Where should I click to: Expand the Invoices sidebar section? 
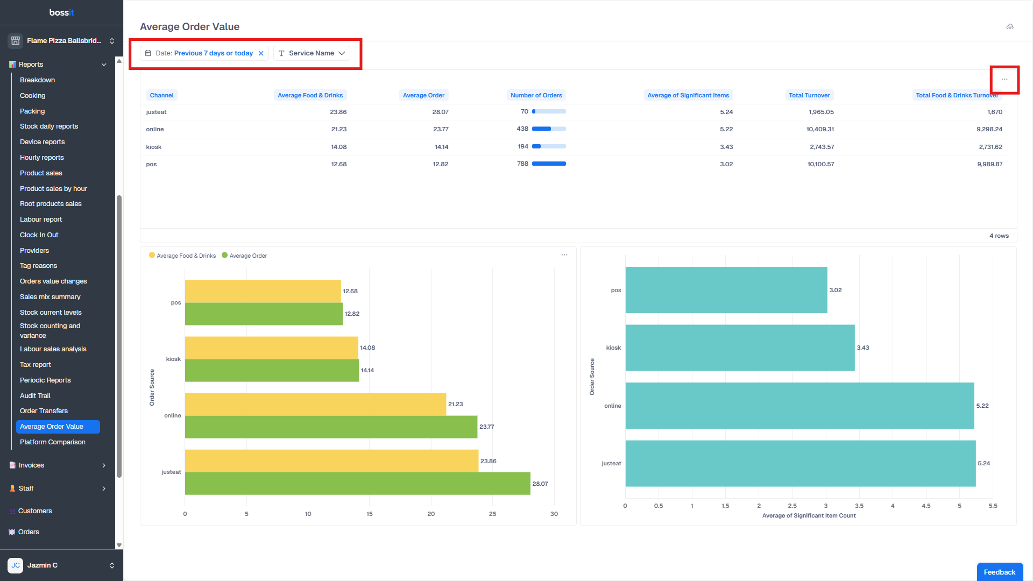tap(104, 465)
